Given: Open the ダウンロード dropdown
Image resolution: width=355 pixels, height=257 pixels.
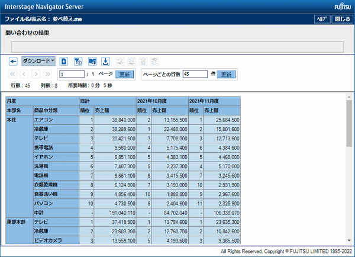Looking at the screenshot, I should coord(38,61).
